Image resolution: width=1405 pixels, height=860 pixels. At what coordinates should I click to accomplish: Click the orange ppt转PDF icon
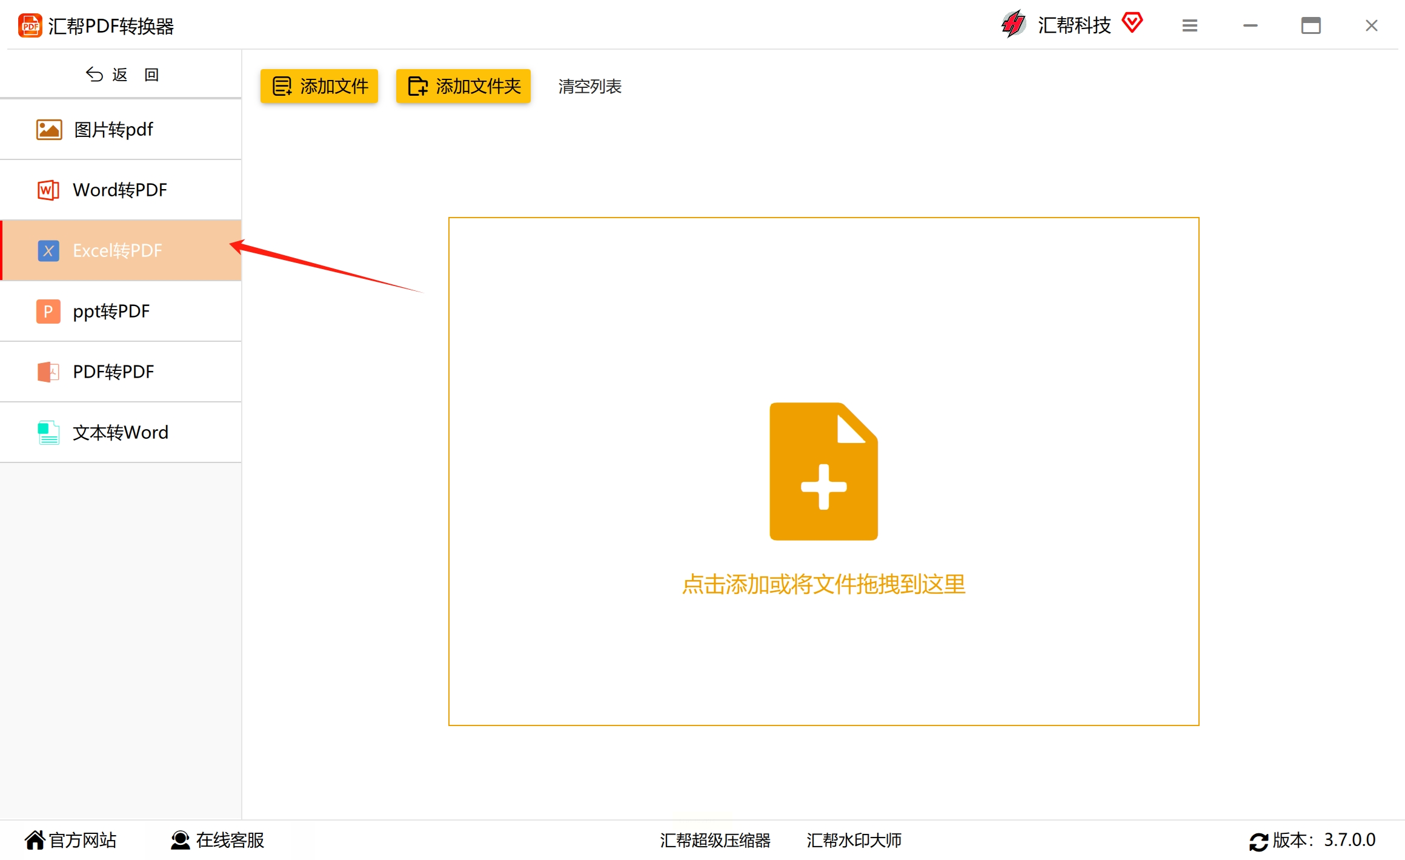pos(48,312)
